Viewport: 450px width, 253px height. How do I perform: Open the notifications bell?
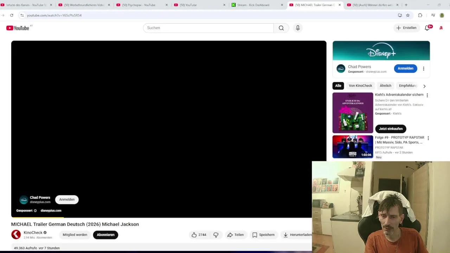tap(427, 28)
